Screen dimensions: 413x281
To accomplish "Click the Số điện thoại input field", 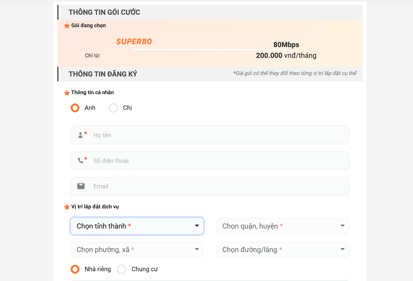I will [210, 160].
